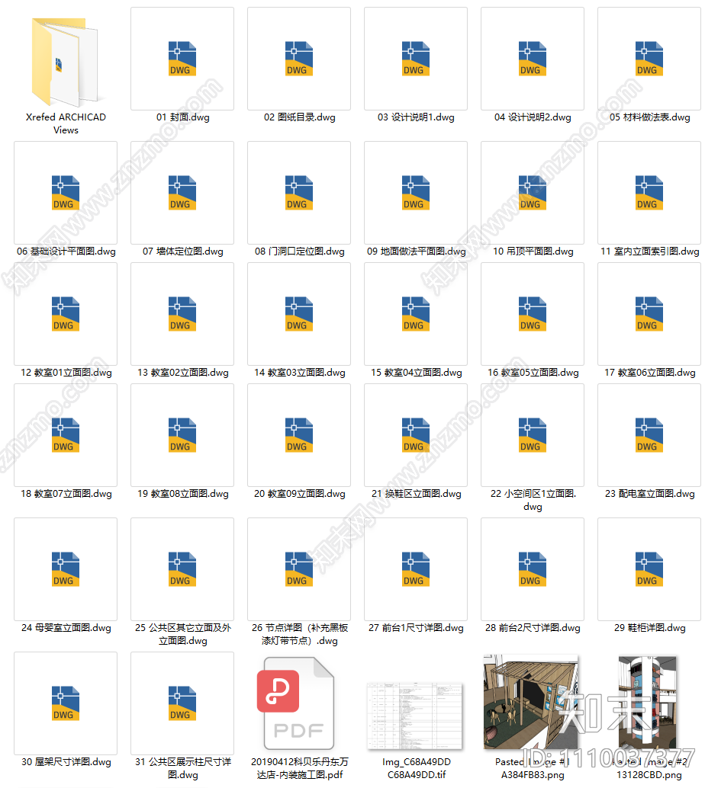Click the file name 'Img_C68A49DD C68A49DD.tif'

[416, 768]
